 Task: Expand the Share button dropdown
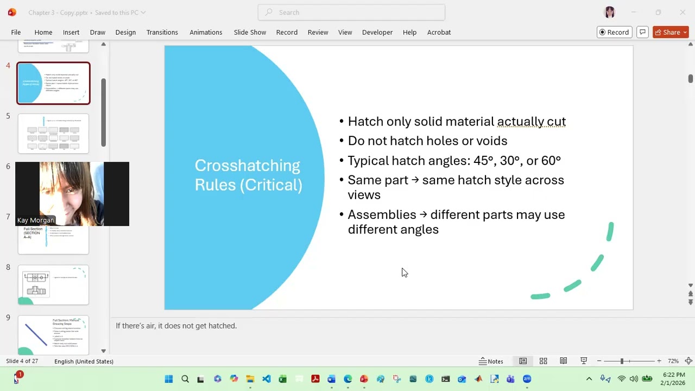(685, 32)
